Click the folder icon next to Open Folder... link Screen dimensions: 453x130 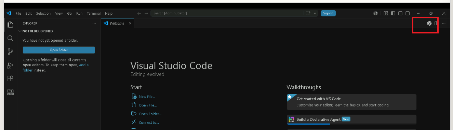(134, 114)
